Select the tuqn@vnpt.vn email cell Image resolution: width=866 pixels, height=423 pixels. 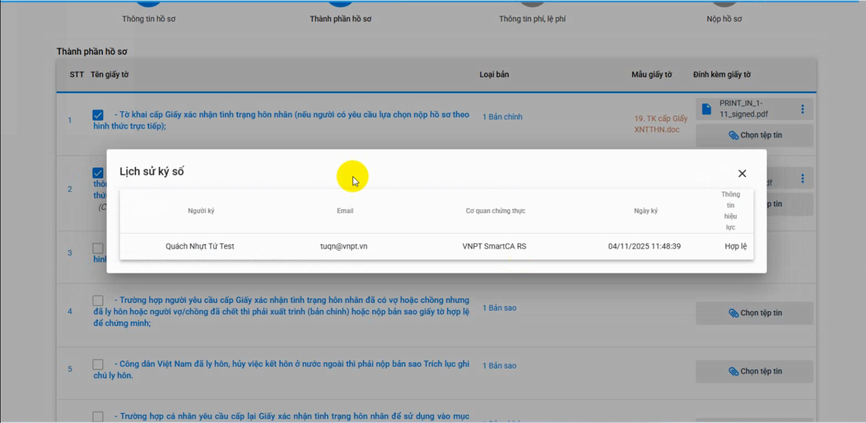(343, 246)
